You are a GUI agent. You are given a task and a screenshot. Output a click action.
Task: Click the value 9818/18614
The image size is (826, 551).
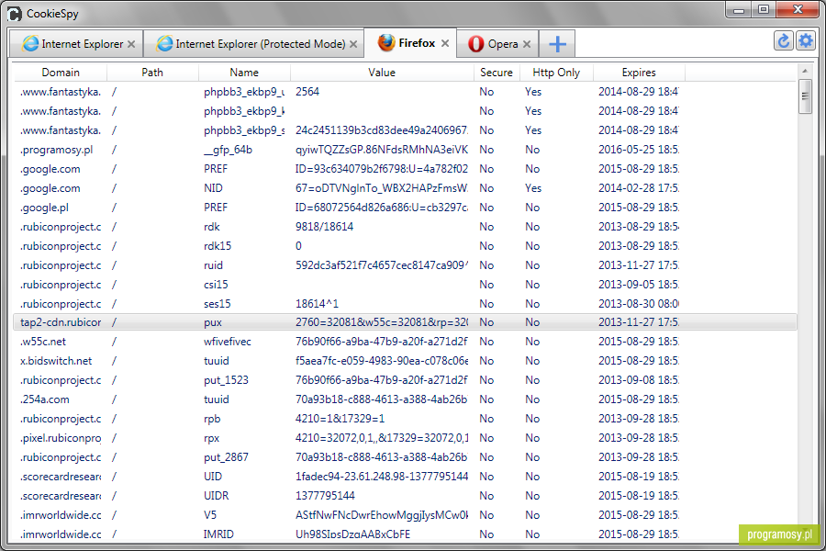point(325,227)
